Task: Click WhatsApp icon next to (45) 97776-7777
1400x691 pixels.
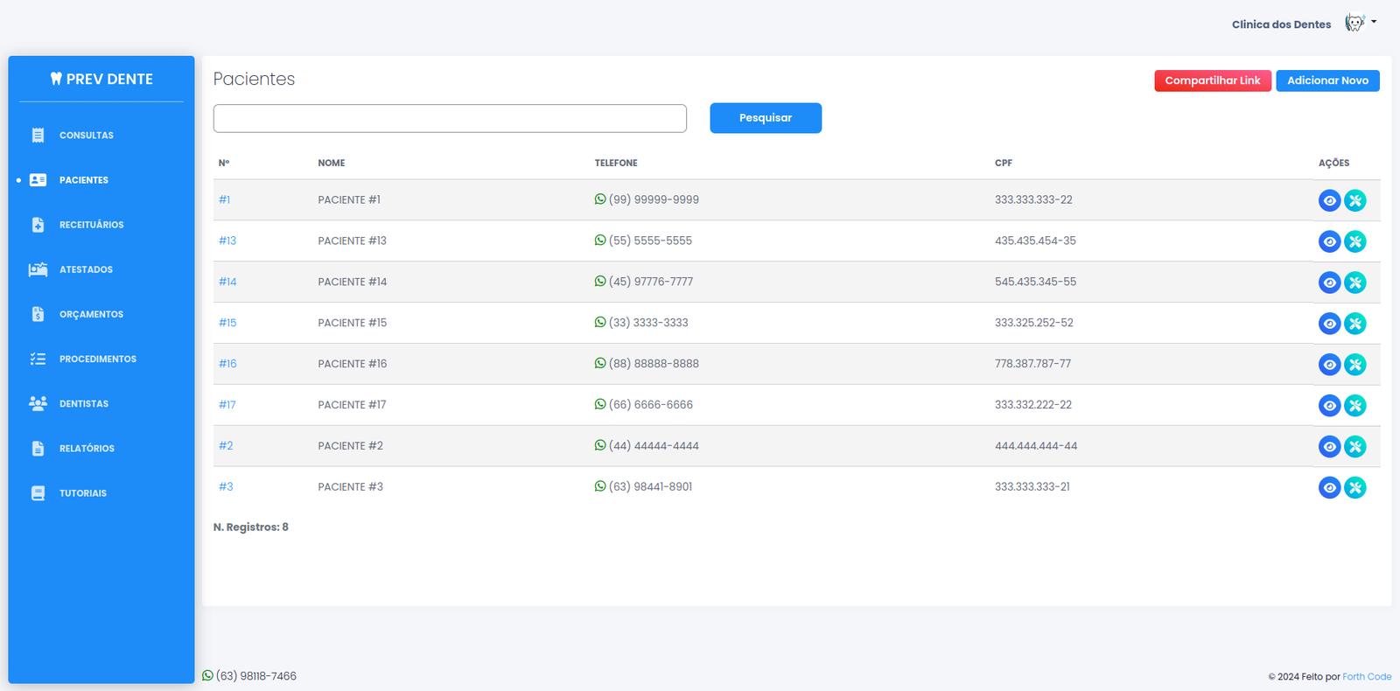Action: click(x=600, y=282)
